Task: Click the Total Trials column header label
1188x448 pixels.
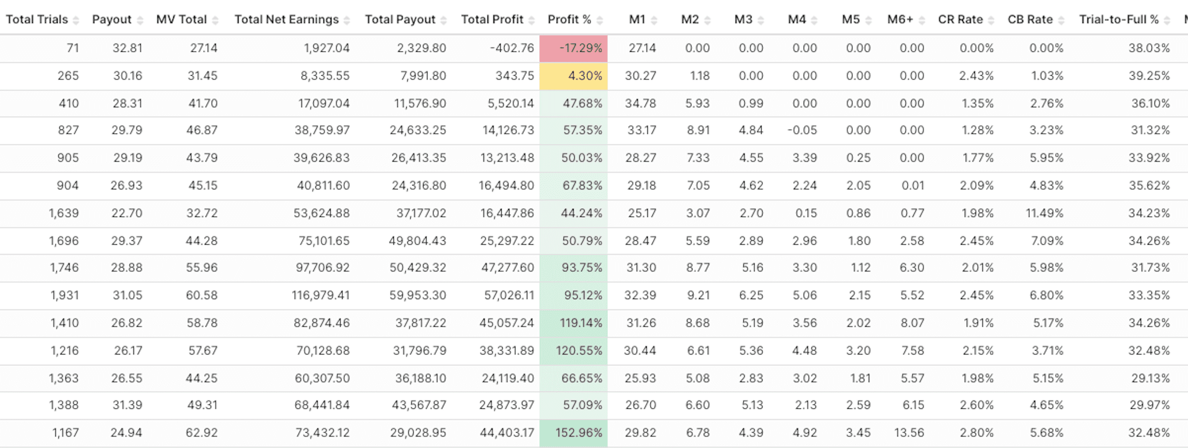Action: pos(37,19)
